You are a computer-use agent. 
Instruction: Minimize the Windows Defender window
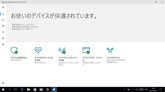click(x=150, y=2)
